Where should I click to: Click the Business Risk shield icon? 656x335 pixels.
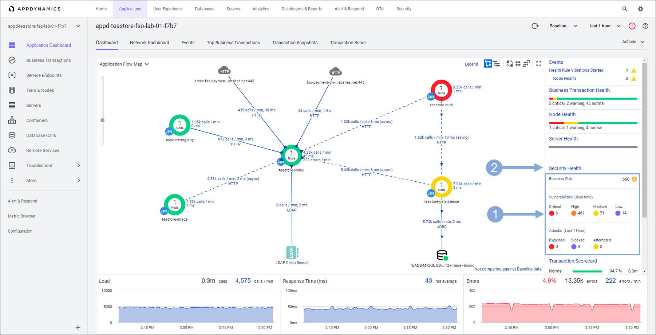click(x=635, y=179)
